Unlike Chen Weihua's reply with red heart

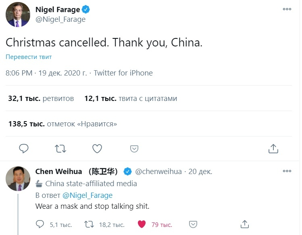pos(142,224)
